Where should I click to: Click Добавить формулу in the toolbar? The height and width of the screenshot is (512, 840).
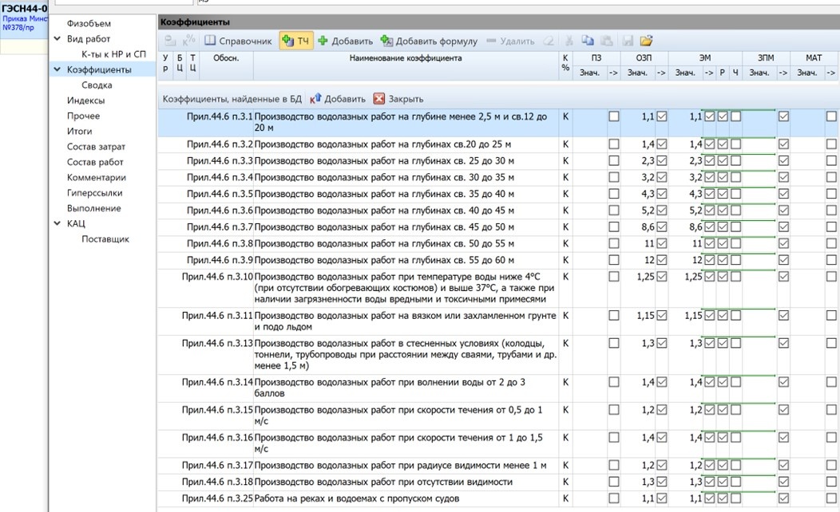(429, 41)
